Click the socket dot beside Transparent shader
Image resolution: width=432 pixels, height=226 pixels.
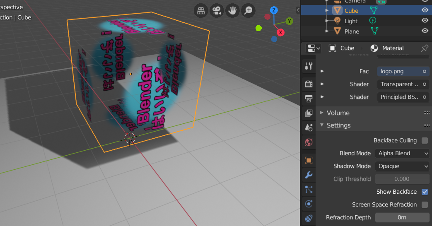click(x=425, y=84)
